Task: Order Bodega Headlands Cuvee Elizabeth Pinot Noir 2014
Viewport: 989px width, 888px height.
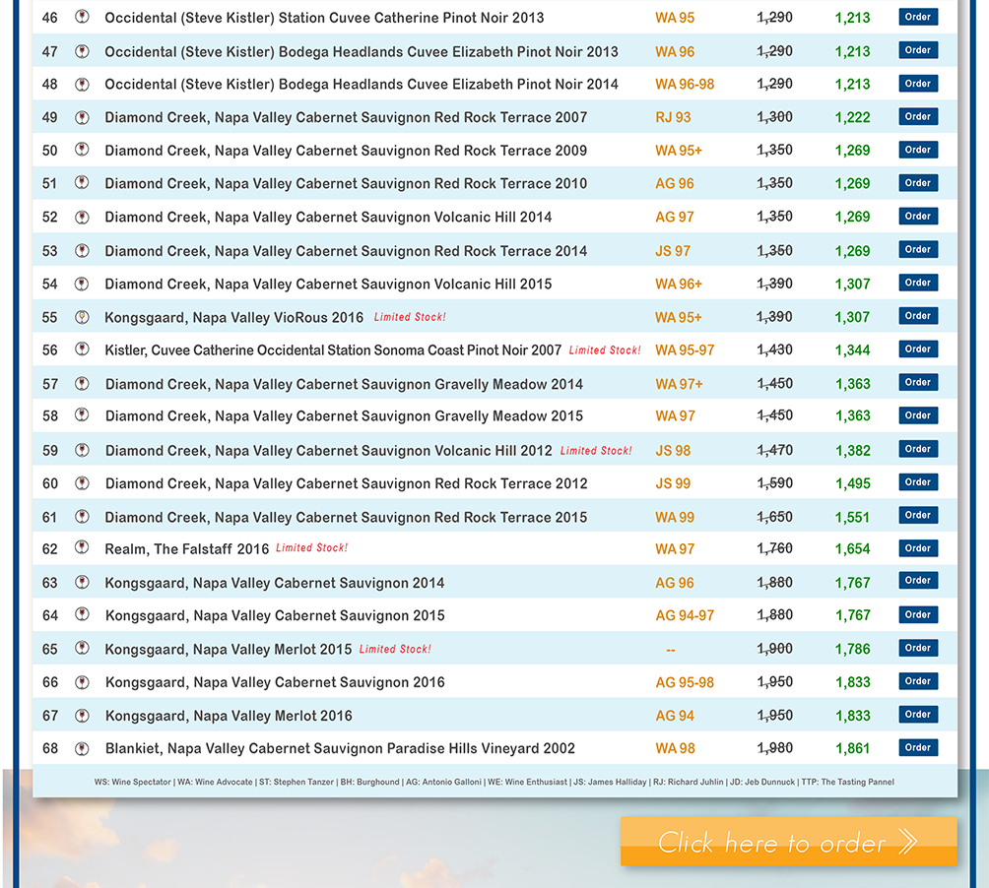Action: click(918, 84)
